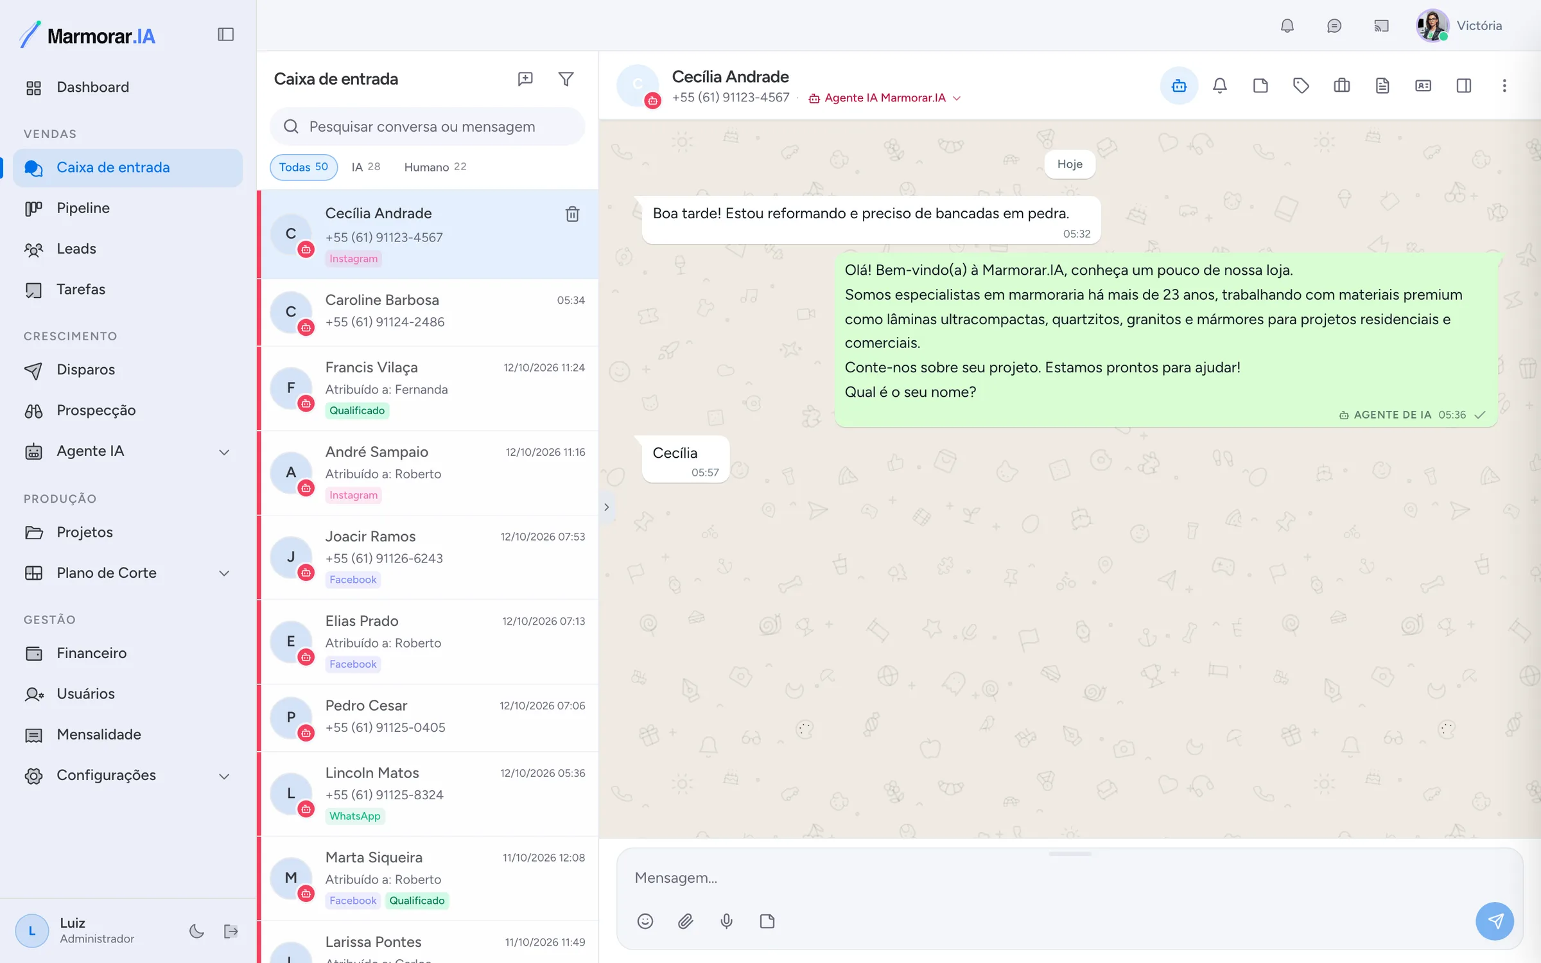The width and height of the screenshot is (1541, 963).
Task: Open the chat bubble icon in top bar
Action: (1334, 26)
